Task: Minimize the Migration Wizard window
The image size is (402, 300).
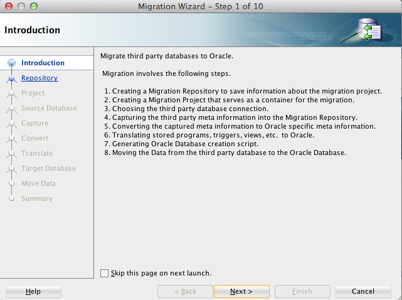Action: 21,6
